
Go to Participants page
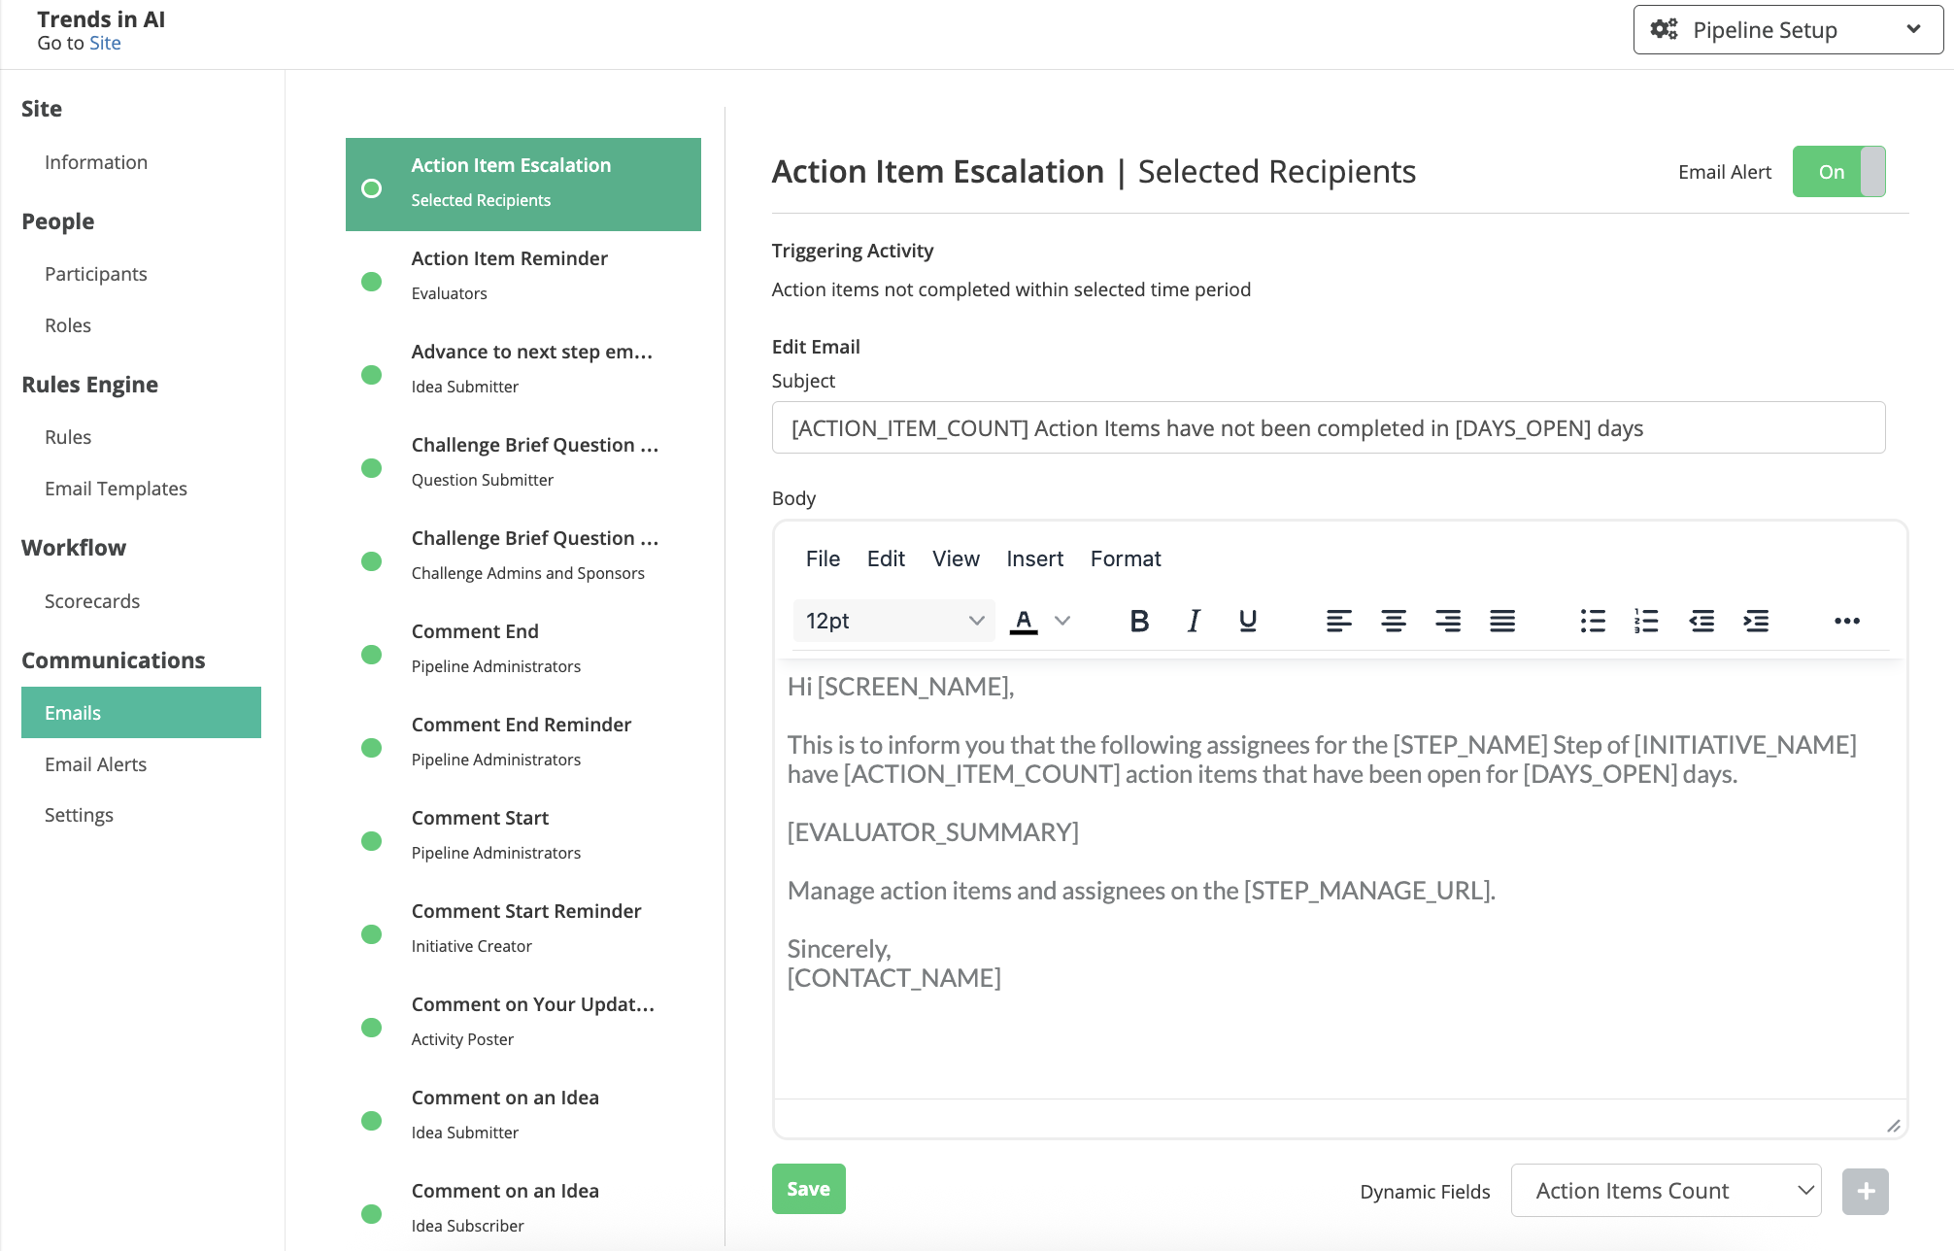(96, 274)
